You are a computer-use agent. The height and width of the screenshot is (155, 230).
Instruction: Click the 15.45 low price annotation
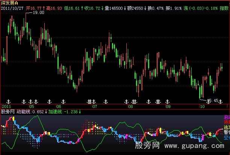[213, 100]
